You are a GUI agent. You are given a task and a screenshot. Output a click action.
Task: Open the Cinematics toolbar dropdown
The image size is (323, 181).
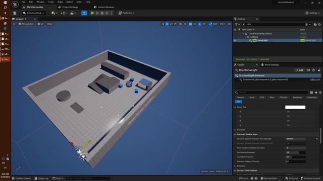pyautogui.click(x=73, y=13)
